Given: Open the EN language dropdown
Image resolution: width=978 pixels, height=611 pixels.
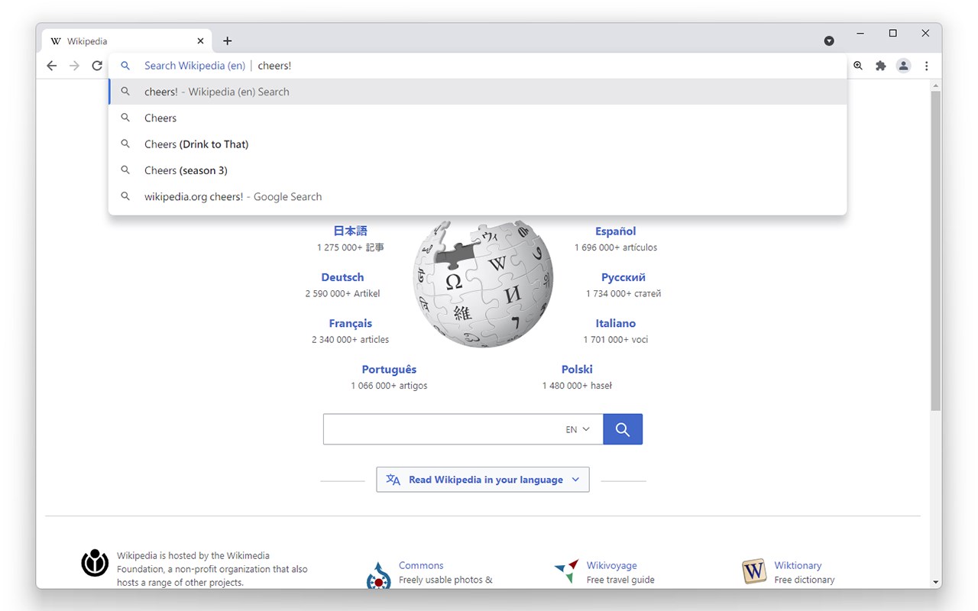Looking at the screenshot, I should 578,429.
